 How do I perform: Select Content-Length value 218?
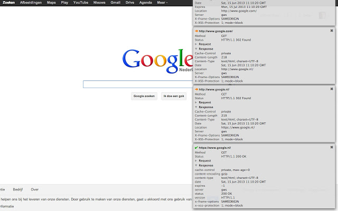tap(224, 57)
